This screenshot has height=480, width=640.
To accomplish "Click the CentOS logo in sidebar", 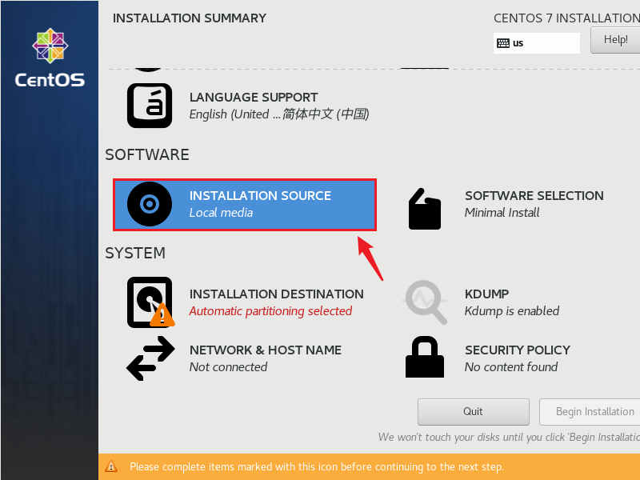I will [x=50, y=58].
